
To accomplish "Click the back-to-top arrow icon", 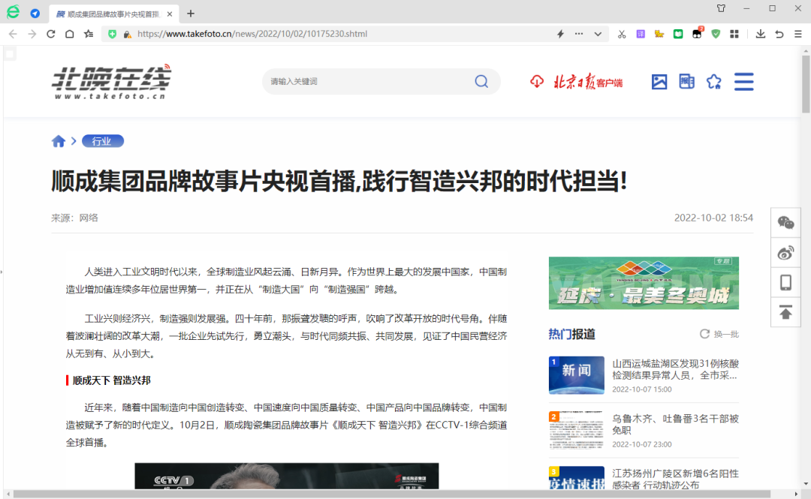I will (x=785, y=312).
